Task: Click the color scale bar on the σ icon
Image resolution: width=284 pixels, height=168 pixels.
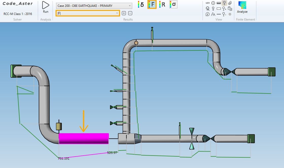Action: point(171,5)
